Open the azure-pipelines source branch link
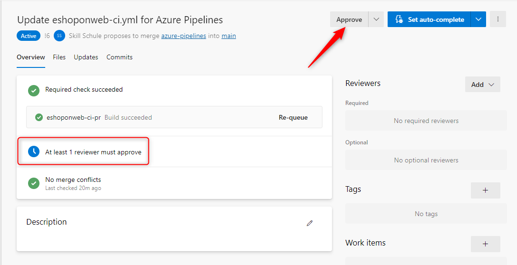This screenshot has width=517, height=265. (184, 36)
